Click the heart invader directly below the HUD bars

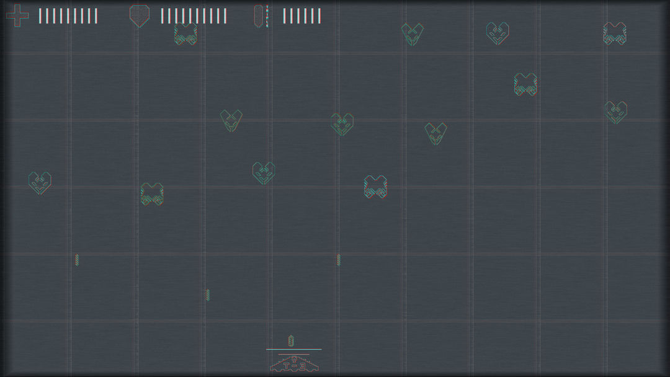pos(184,34)
